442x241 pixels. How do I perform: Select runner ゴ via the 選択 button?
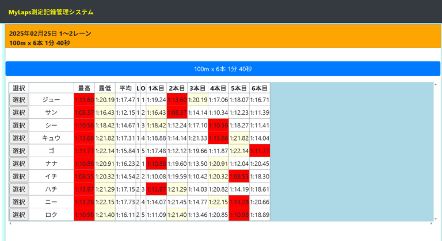tap(19, 150)
